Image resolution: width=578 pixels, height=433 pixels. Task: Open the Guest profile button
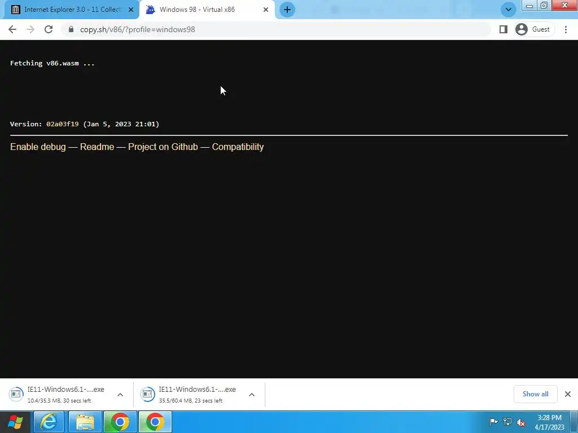534,29
